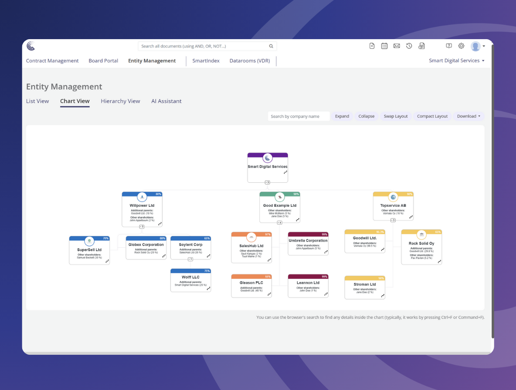516x390 pixels.
Task: Click the magnifier icon in document search
Action: [x=271, y=46]
